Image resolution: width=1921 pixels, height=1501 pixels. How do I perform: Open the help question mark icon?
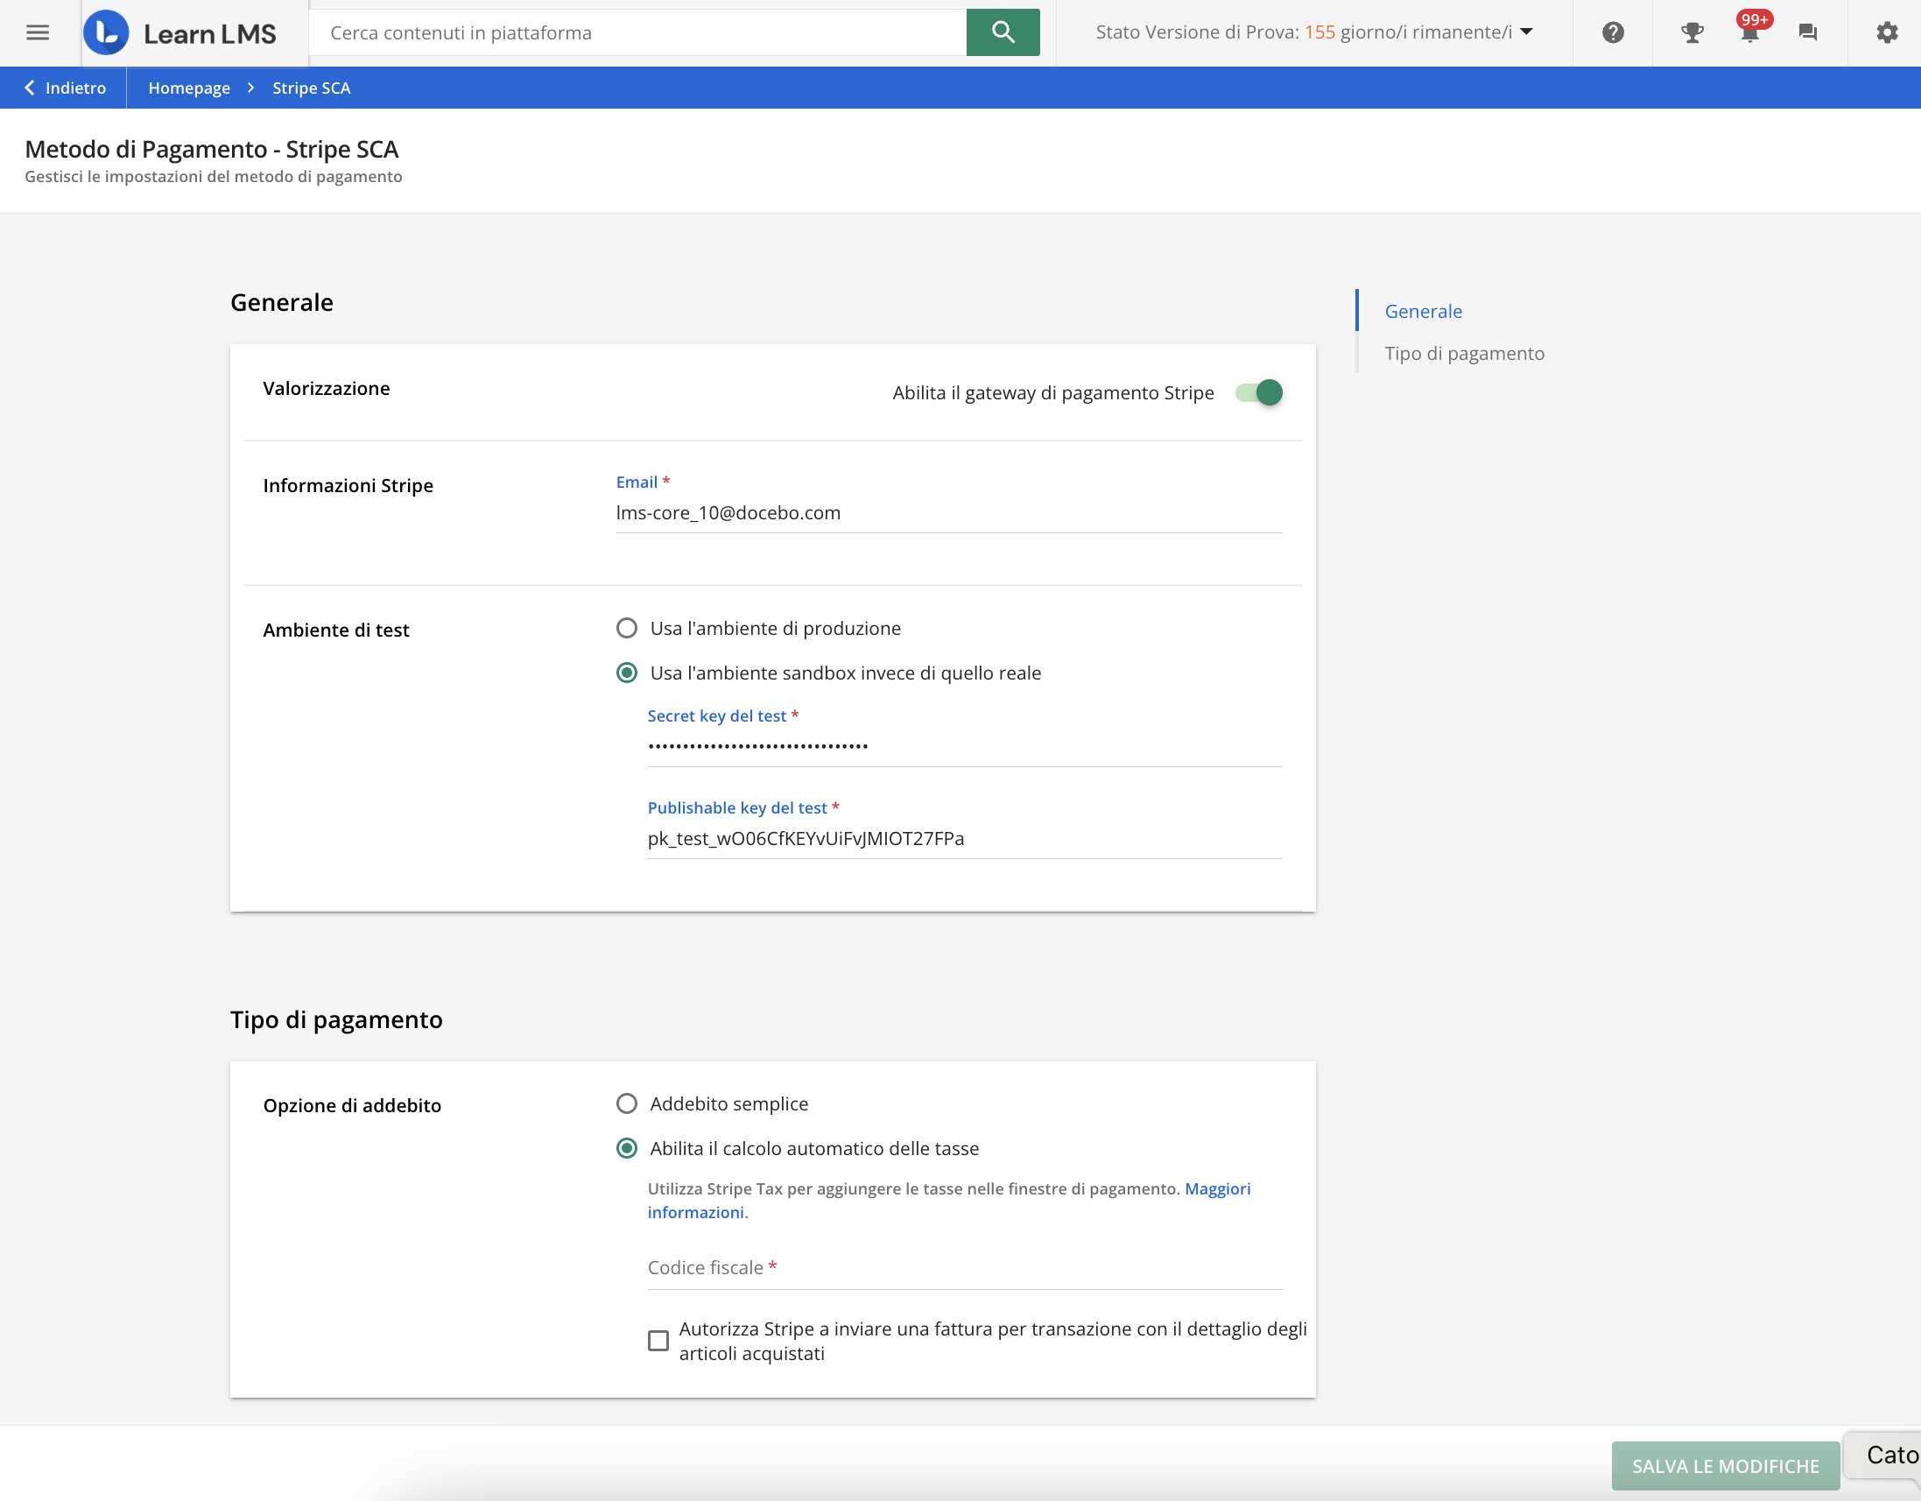coord(1612,32)
